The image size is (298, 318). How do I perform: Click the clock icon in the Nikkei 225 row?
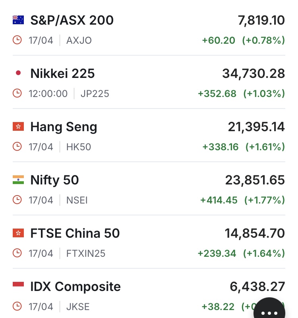pyautogui.click(x=17, y=93)
